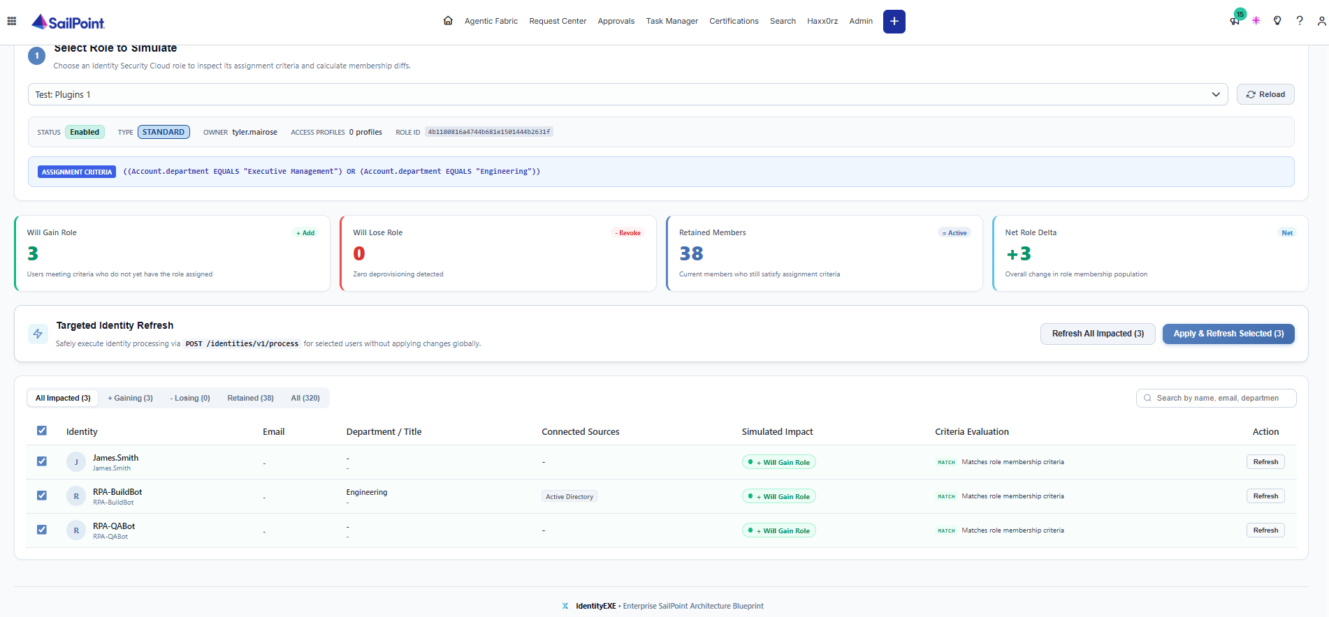This screenshot has height=617, width=1329.
Task: Open the Certifications menu
Action: [x=734, y=21]
